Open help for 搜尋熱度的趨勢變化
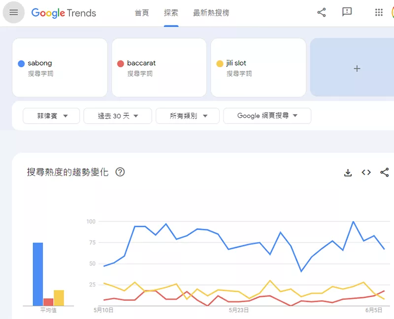The height and width of the screenshot is (319, 394). coord(120,172)
